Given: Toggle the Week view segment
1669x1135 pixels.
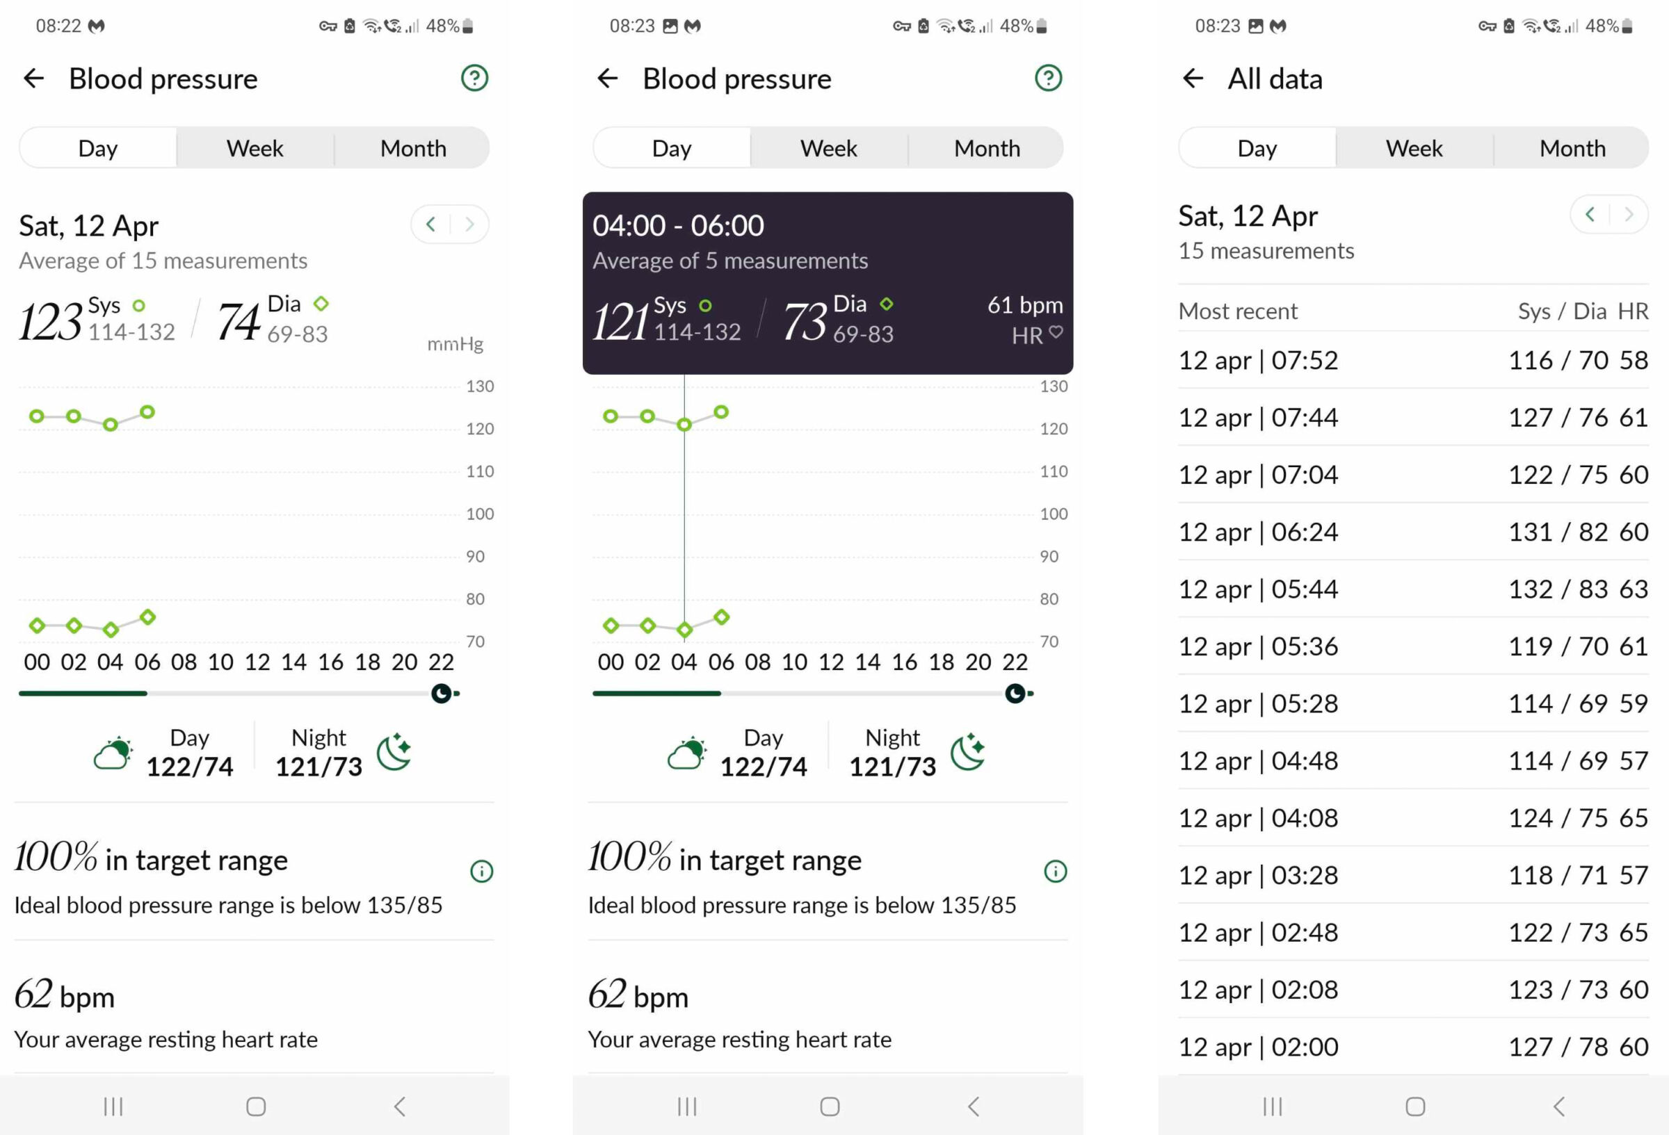Looking at the screenshot, I should point(255,148).
